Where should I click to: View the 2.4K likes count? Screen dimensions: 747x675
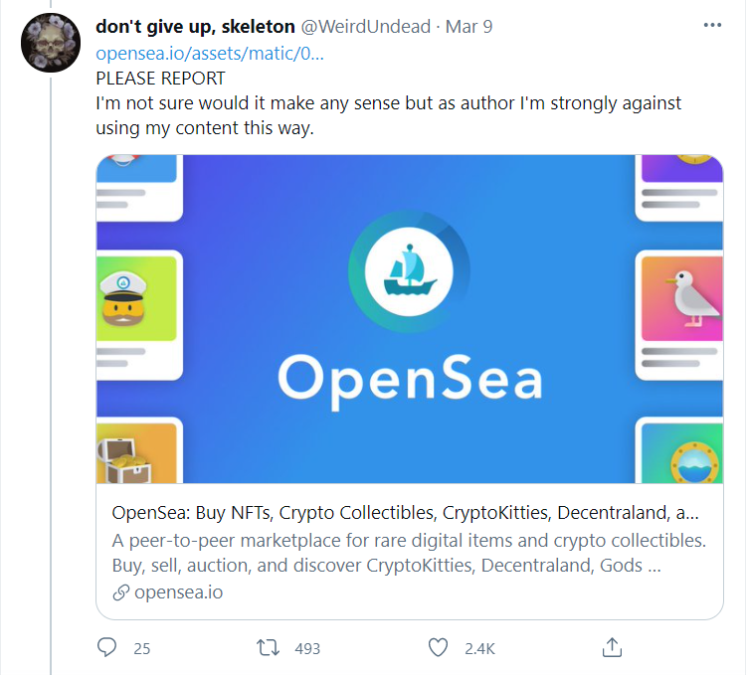(479, 648)
